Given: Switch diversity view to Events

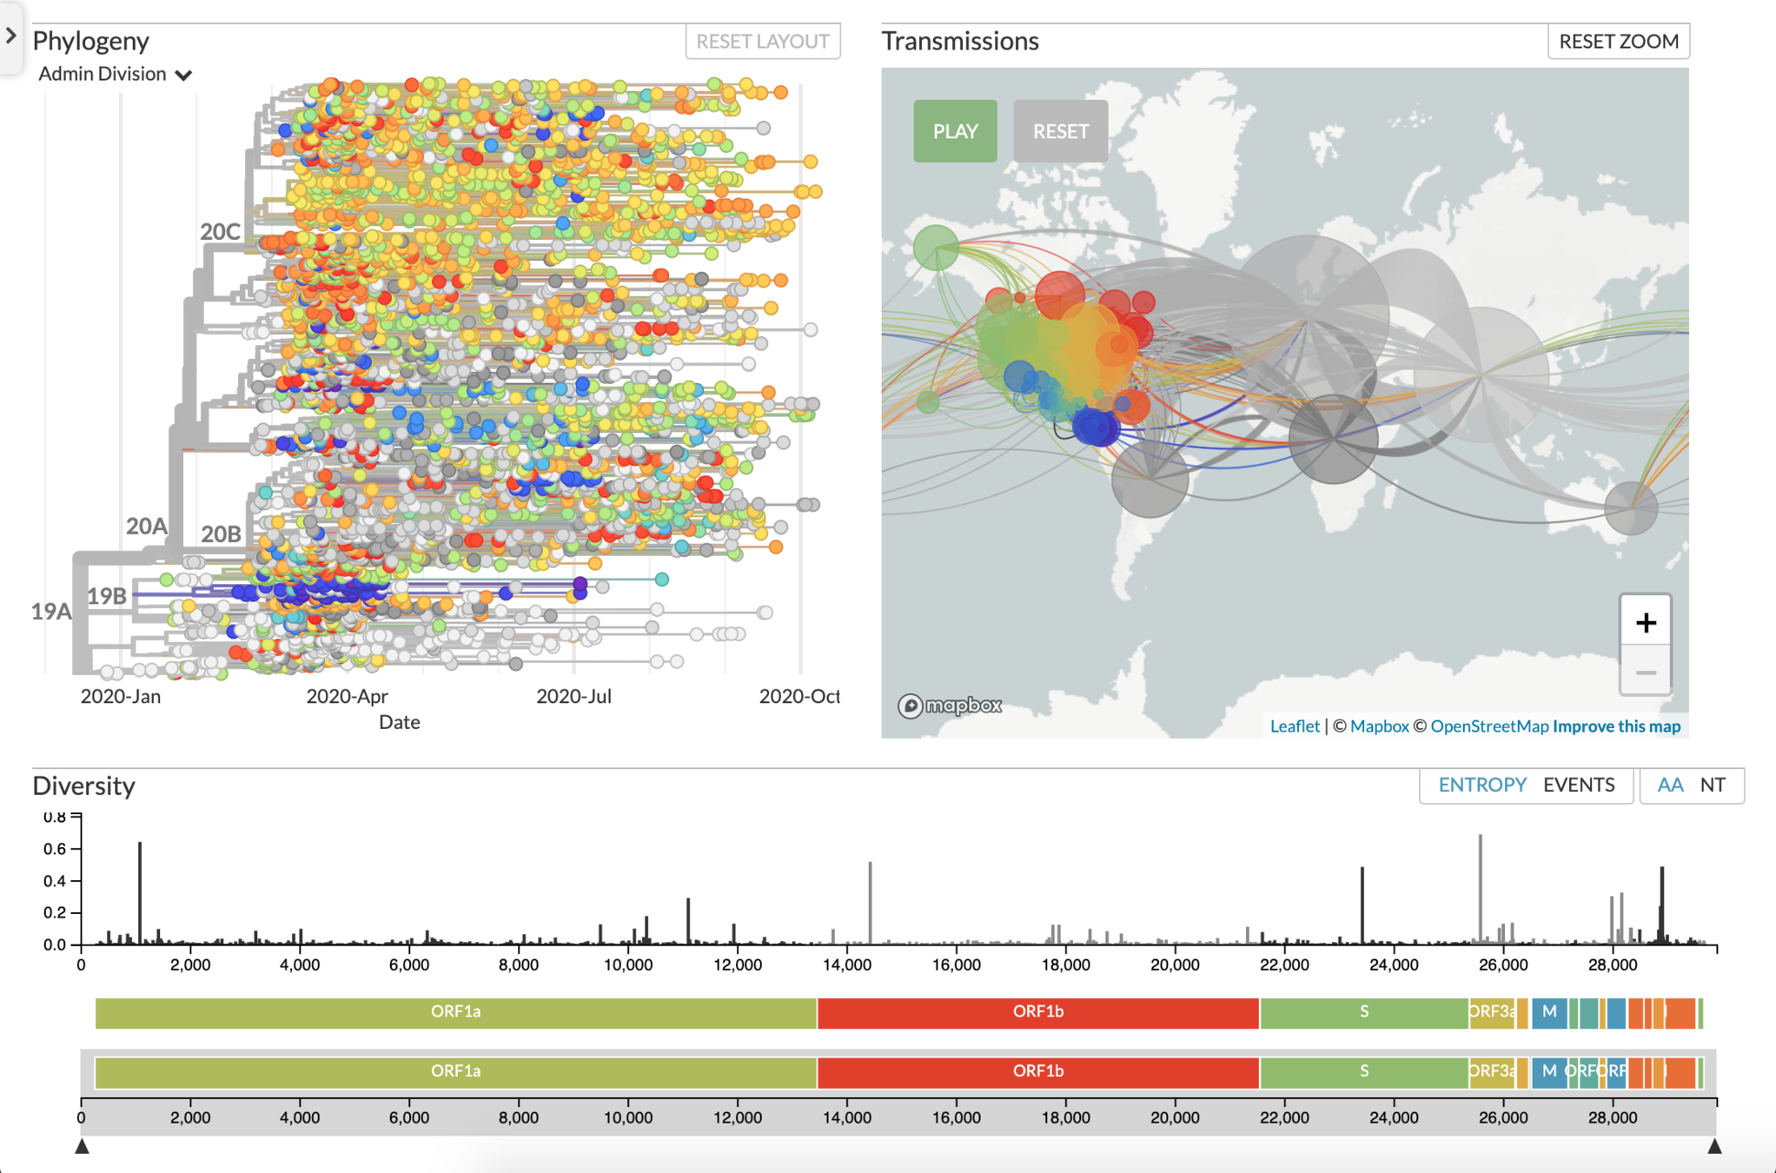Looking at the screenshot, I should pos(1578,785).
